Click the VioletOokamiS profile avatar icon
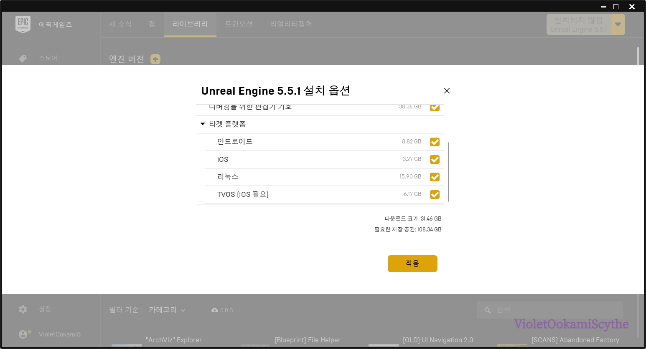Image resolution: width=646 pixels, height=349 pixels. tap(23, 334)
